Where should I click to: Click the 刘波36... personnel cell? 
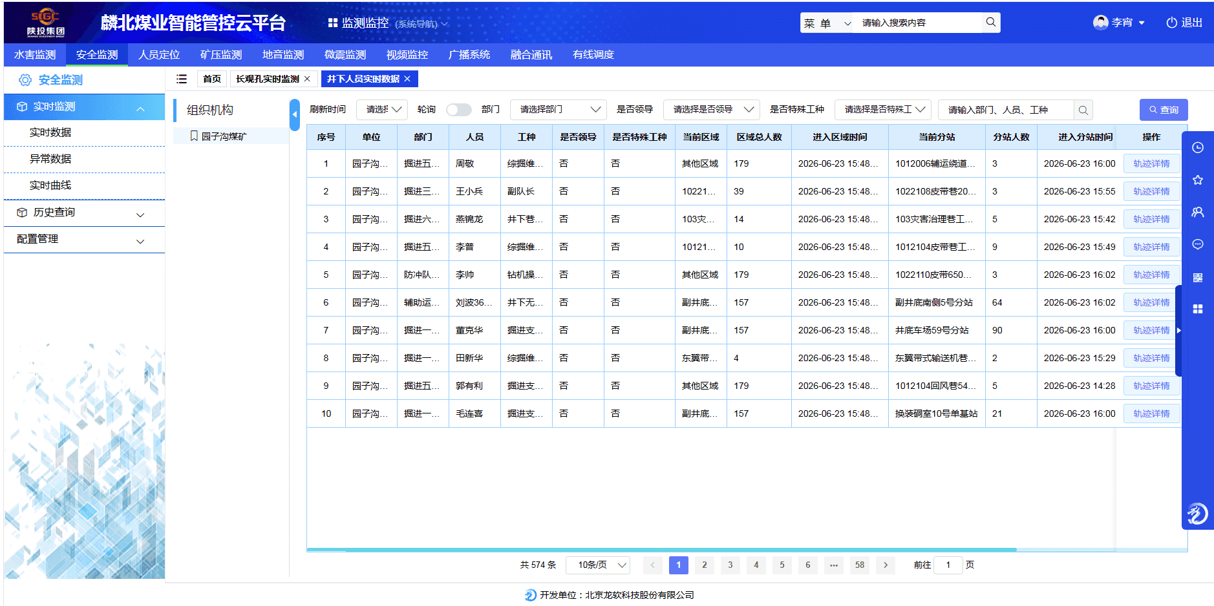474,302
